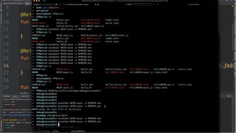This screenshot has height=133, width=236.
Task: Collapse the function fold marker on line 10
Action: point(19,22)
